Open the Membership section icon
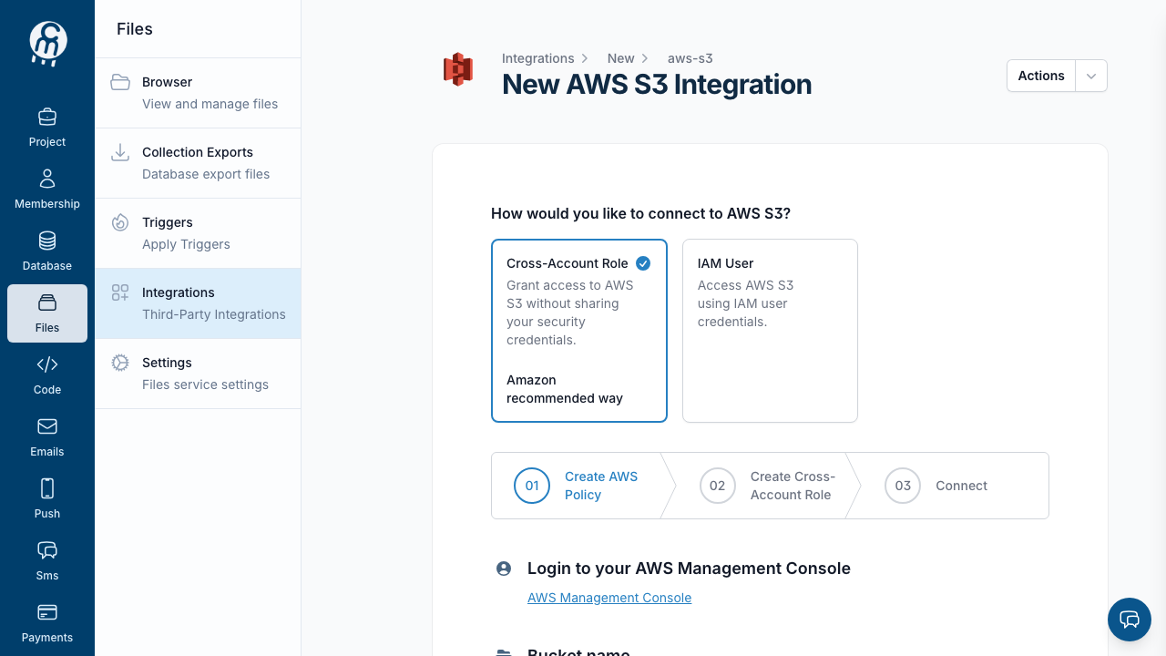 tap(47, 179)
